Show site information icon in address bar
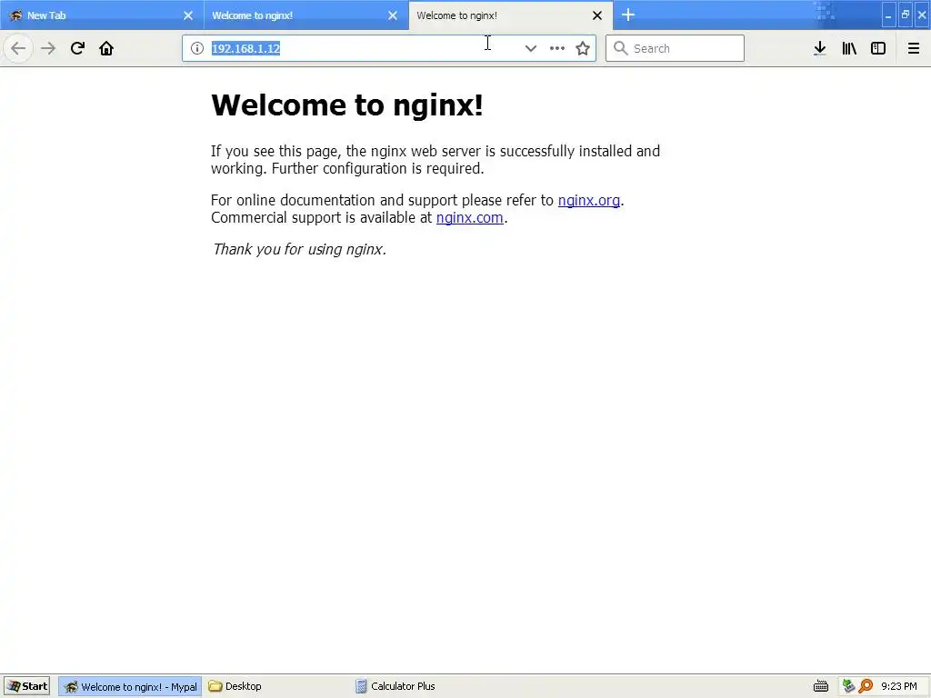Screen dimensions: 931x698 pyautogui.click(x=197, y=48)
